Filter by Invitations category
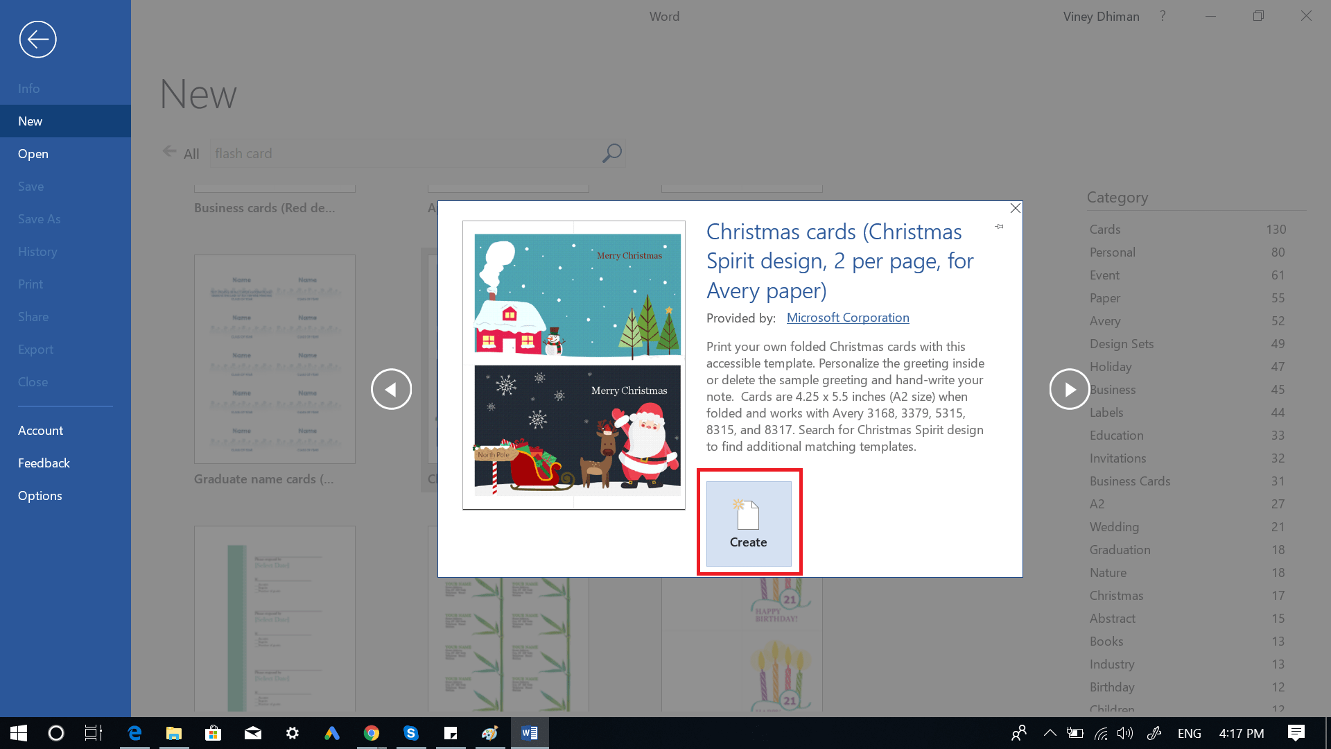Screen dimensions: 1331x749 click(1188, 458)
